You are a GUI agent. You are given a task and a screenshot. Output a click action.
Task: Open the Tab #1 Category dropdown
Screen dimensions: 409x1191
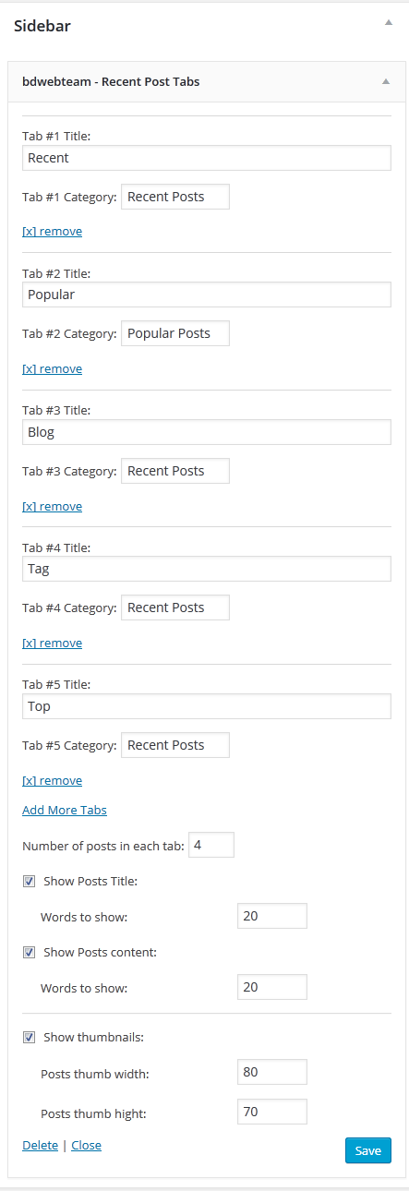click(x=175, y=197)
